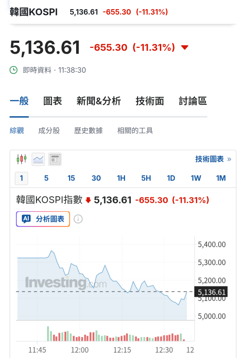246x358 pixels.
Task: Select the 1H interval
Action: [121, 178]
